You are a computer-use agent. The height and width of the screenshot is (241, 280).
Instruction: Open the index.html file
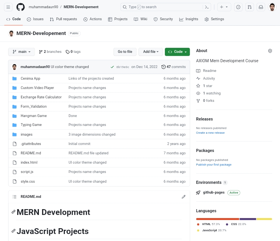29,162
